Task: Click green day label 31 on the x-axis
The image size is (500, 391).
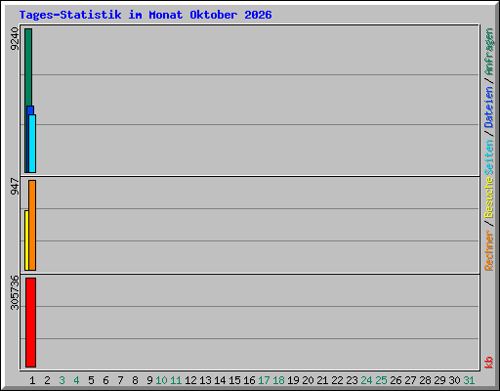Action: [469, 380]
